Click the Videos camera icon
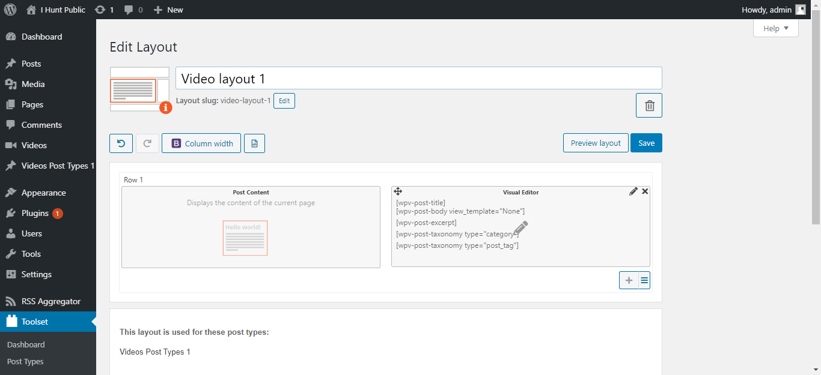The width and height of the screenshot is (821, 375). pyautogui.click(x=11, y=145)
